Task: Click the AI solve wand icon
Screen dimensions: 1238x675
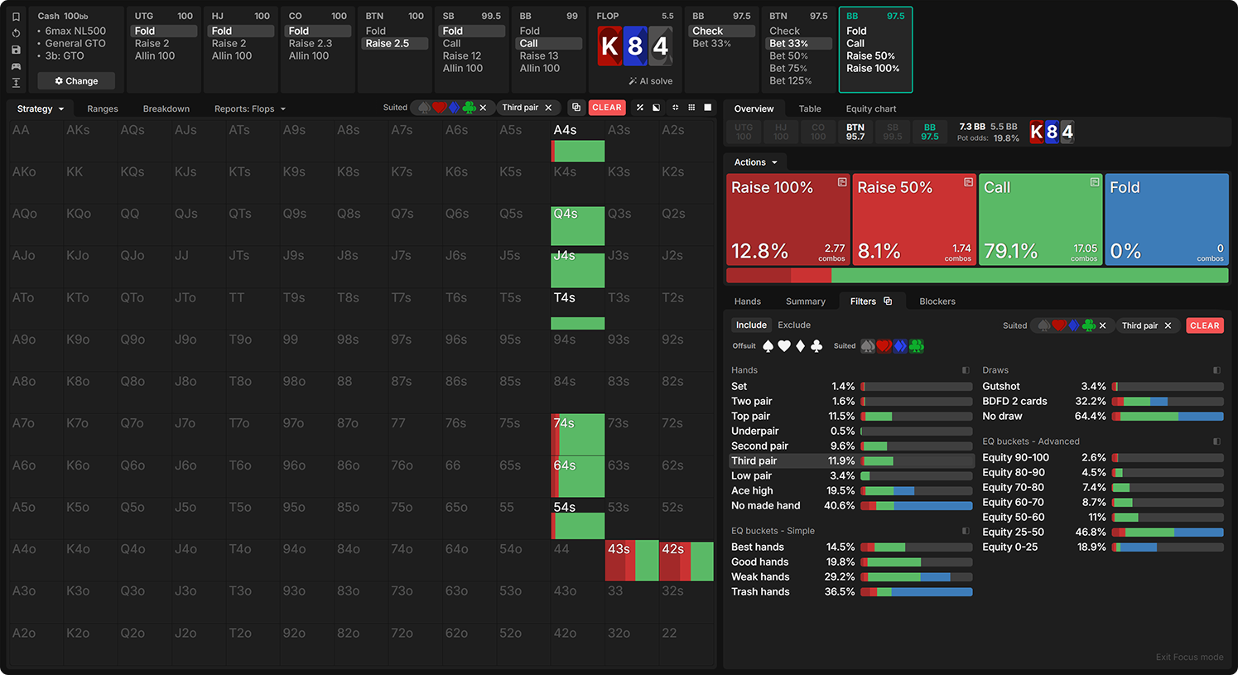Action: 633,81
